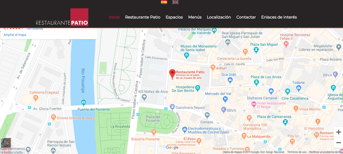343x154 pixels.
Task: Open Enlaces de interés menu item
Action: (279, 17)
